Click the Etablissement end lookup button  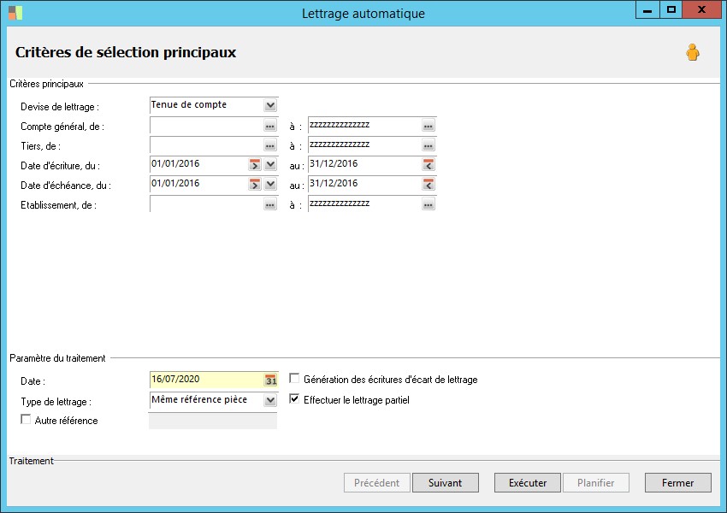pyautogui.click(x=429, y=204)
